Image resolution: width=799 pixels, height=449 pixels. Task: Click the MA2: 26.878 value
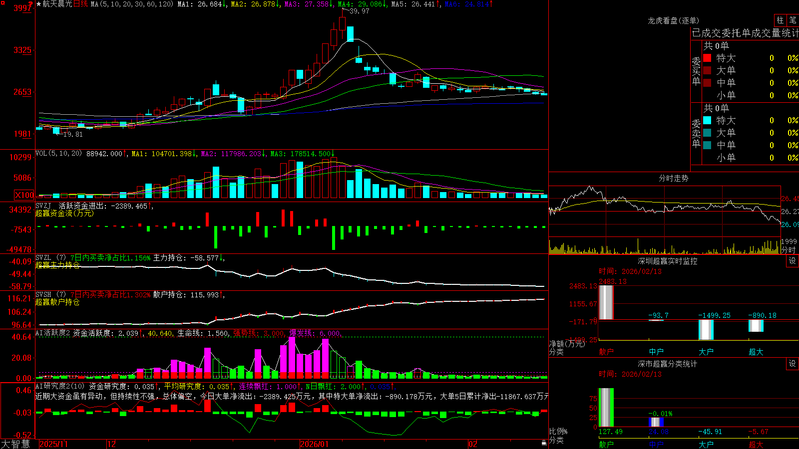tap(255, 4)
